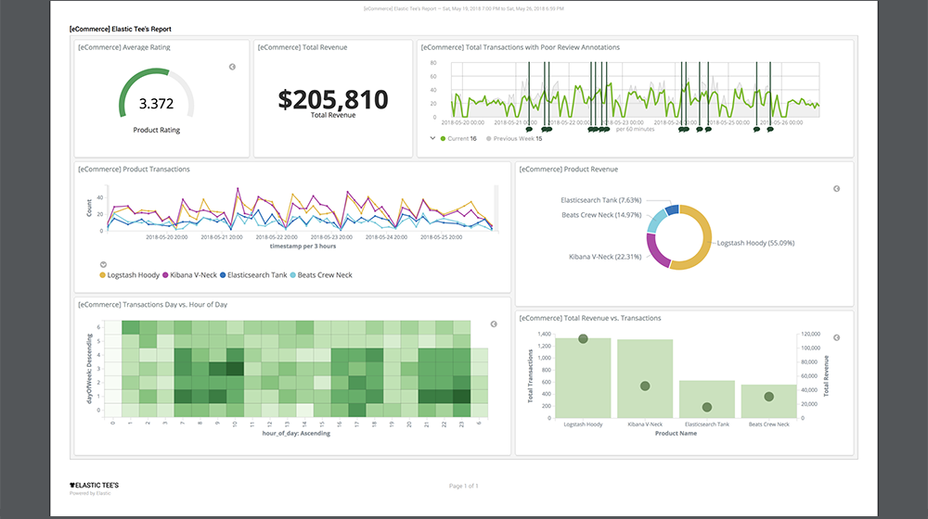Click the $205,810 total revenue metric
The height and width of the screenshot is (519, 928).
point(333,99)
